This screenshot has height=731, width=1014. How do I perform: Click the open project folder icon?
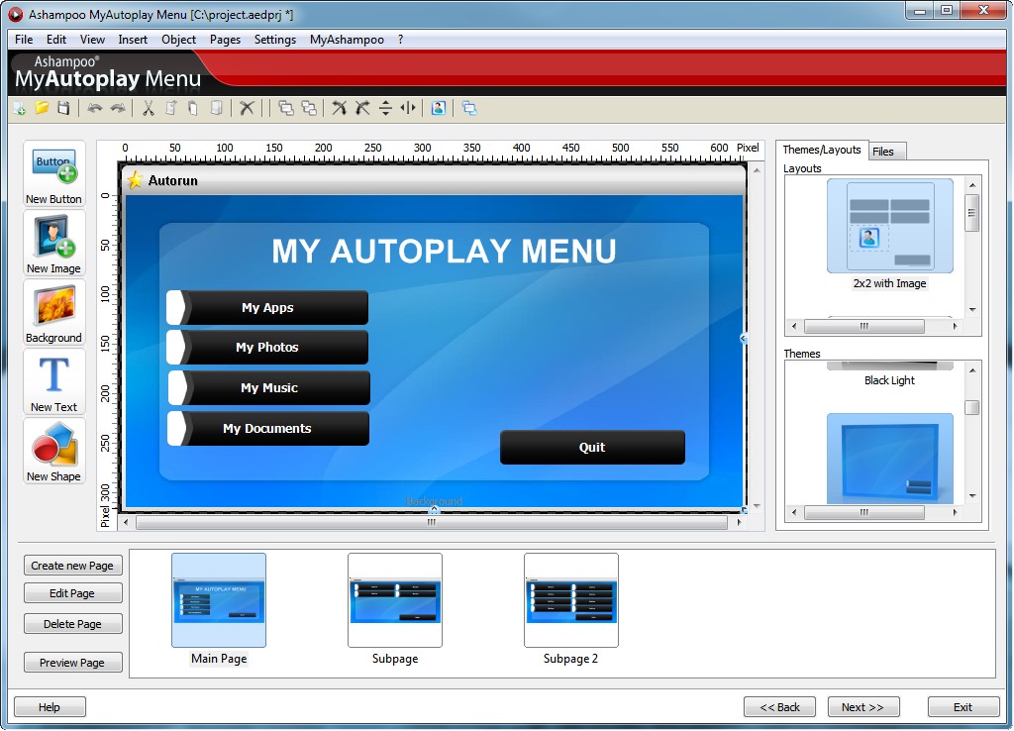click(42, 108)
